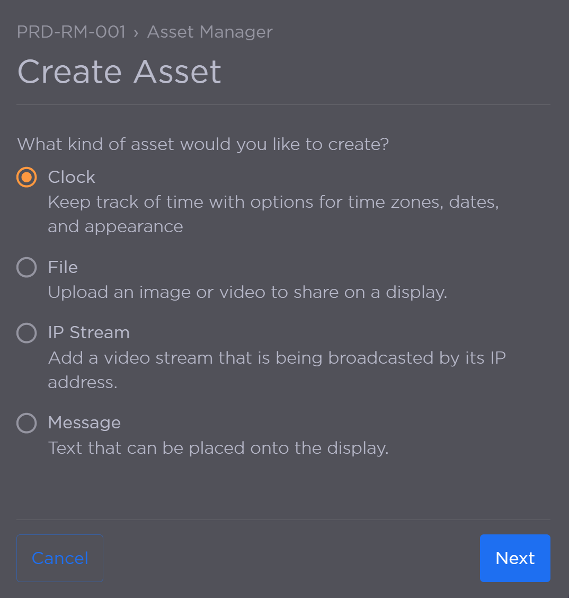Click the message description text
Image resolution: width=569 pixels, height=598 pixels.
219,448
